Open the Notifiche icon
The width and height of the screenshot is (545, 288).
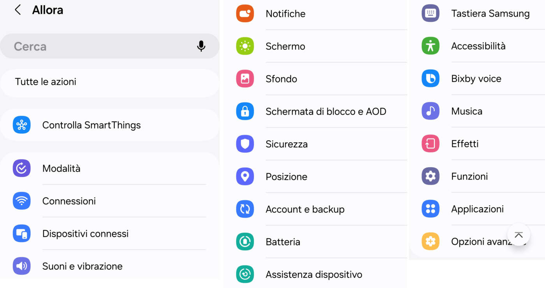tap(245, 14)
